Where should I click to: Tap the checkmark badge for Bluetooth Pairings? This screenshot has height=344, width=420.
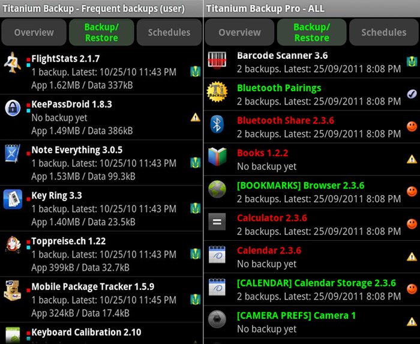click(412, 94)
